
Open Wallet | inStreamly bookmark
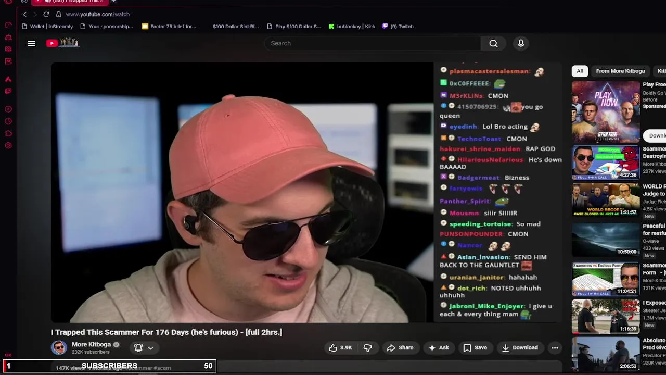point(47,26)
